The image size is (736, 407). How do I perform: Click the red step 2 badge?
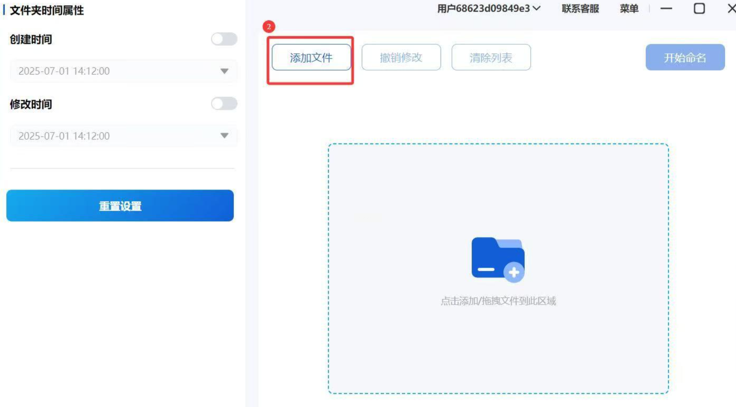pos(269,27)
